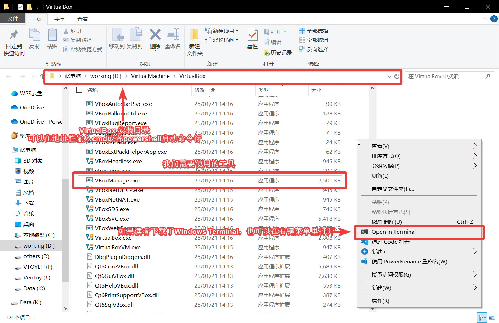Switch to the View (查看) ribbon tab
Viewport: 499px width, 323px height.
click(82, 19)
